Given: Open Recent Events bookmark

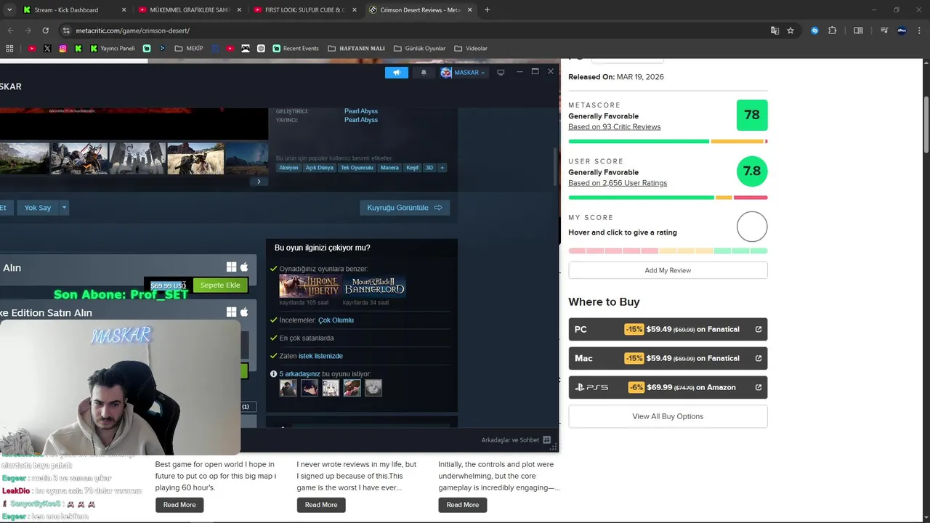Looking at the screenshot, I should tap(296, 49).
